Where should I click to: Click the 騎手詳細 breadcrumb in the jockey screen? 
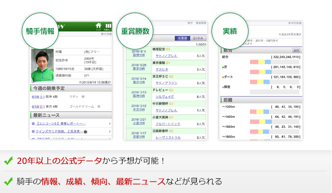(x=106, y=34)
